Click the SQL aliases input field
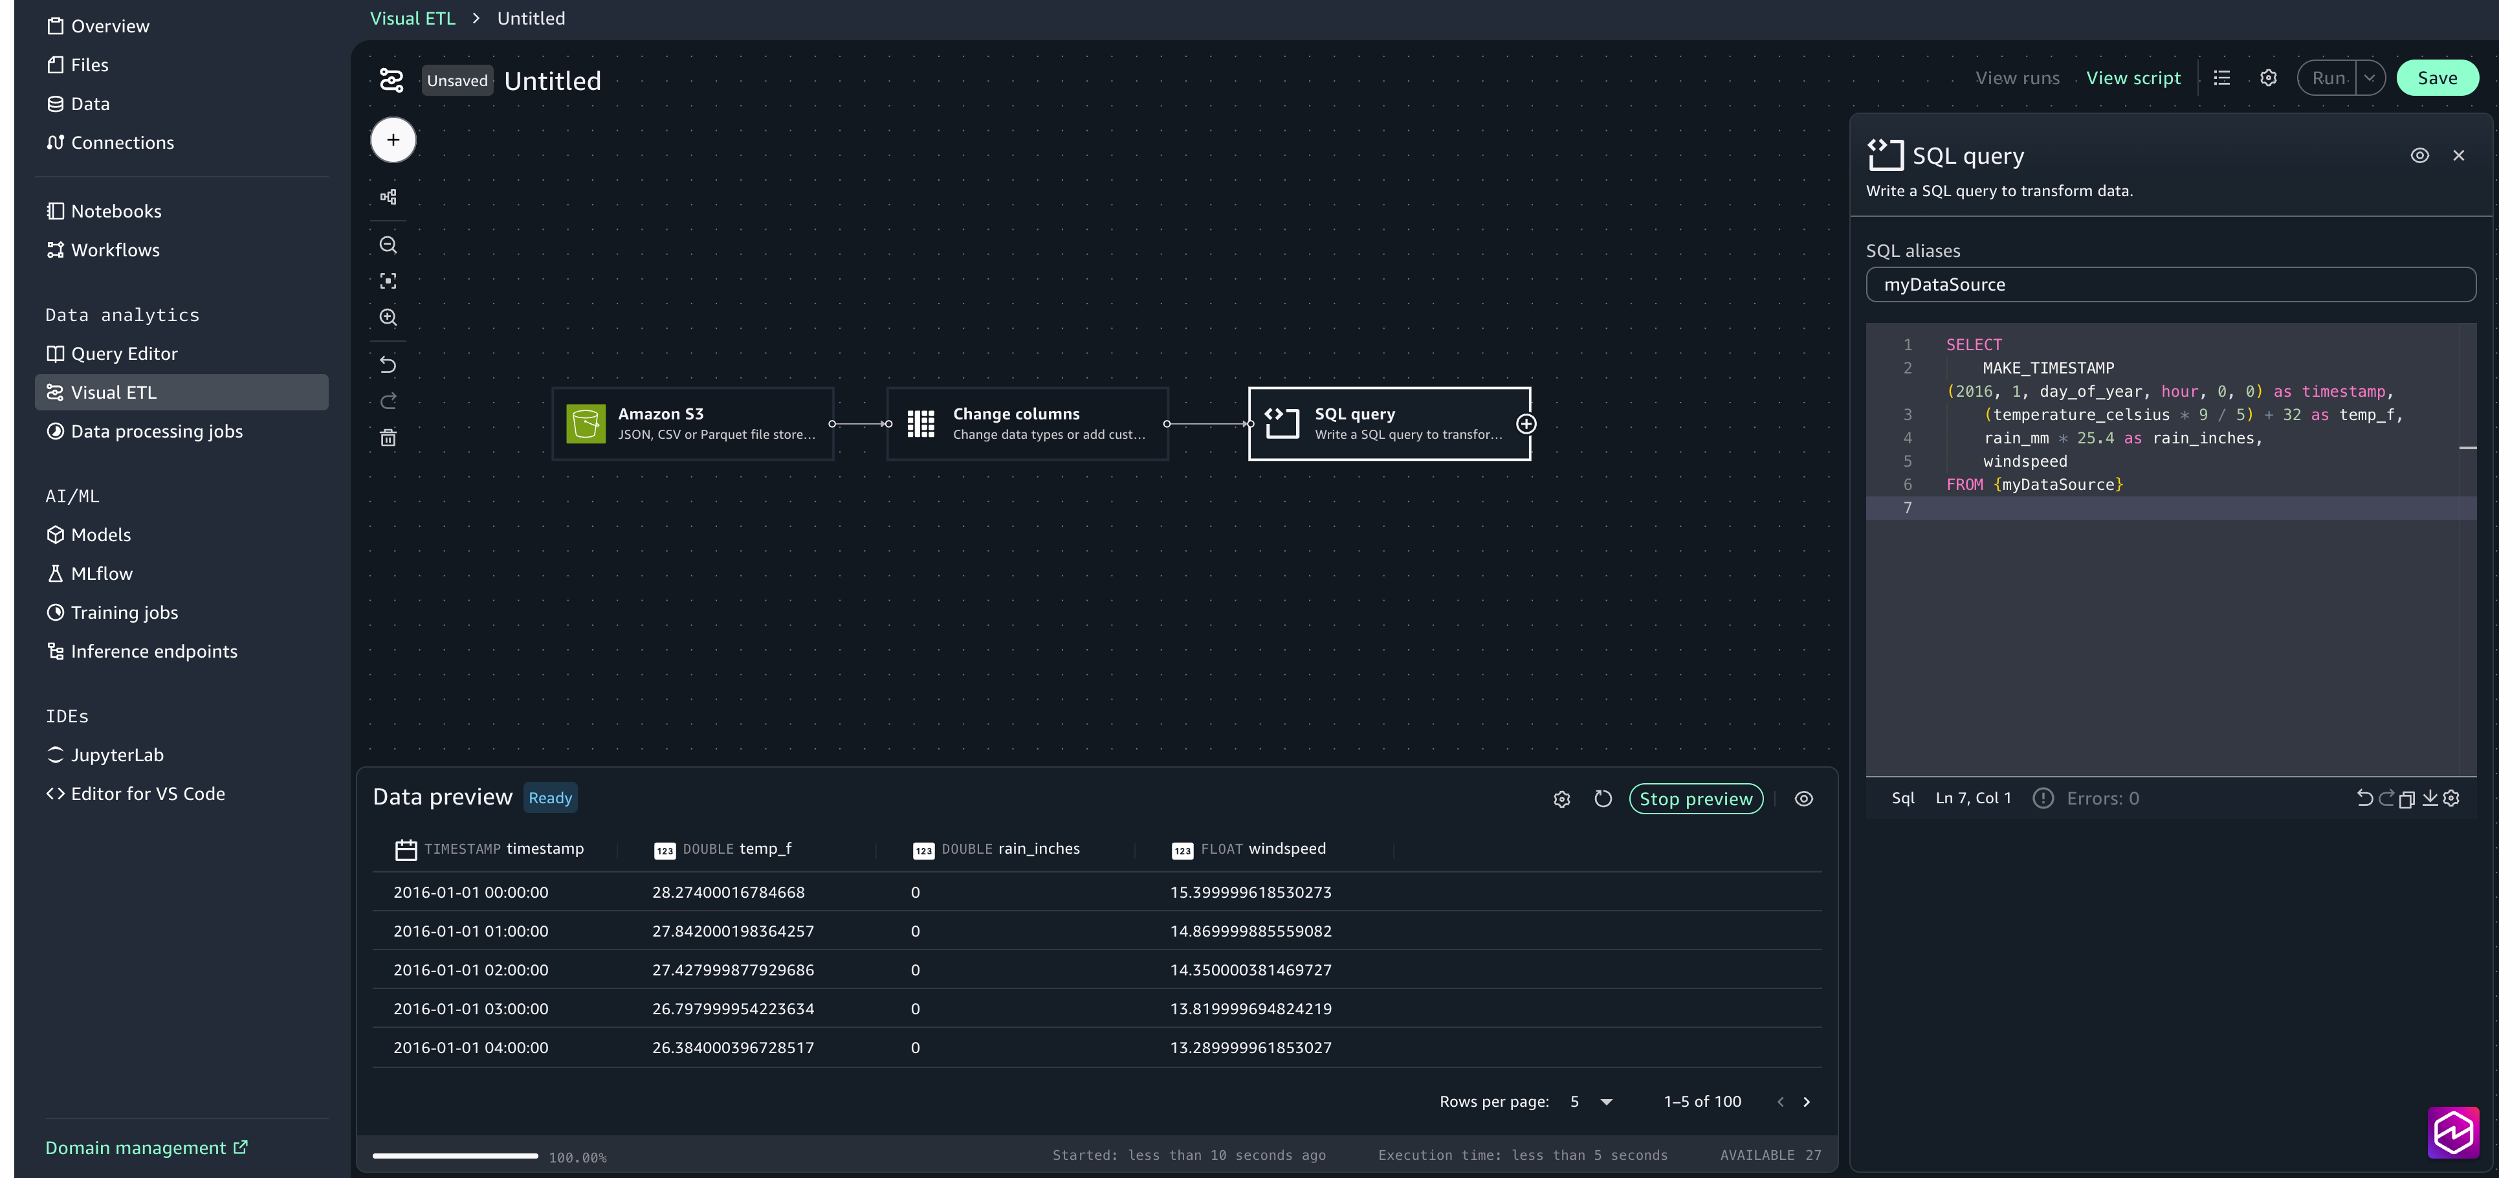2499x1178 pixels. click(x=2170, y=284)
